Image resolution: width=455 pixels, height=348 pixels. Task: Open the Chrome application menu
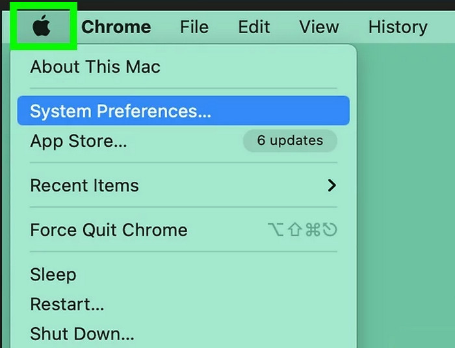(x=116, y=27)
